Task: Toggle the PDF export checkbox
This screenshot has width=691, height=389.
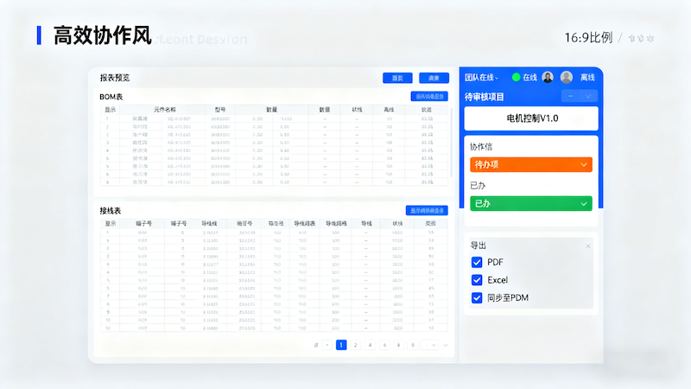Action: (x=477, y=262)
